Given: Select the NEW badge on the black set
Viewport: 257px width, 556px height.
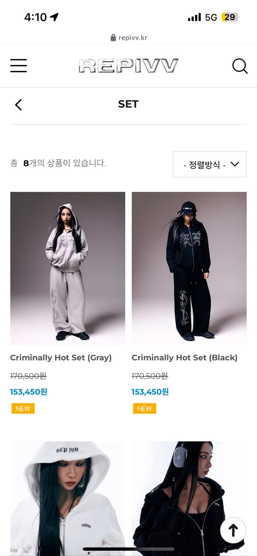Looking at the screenshot, I should point(144,408).
